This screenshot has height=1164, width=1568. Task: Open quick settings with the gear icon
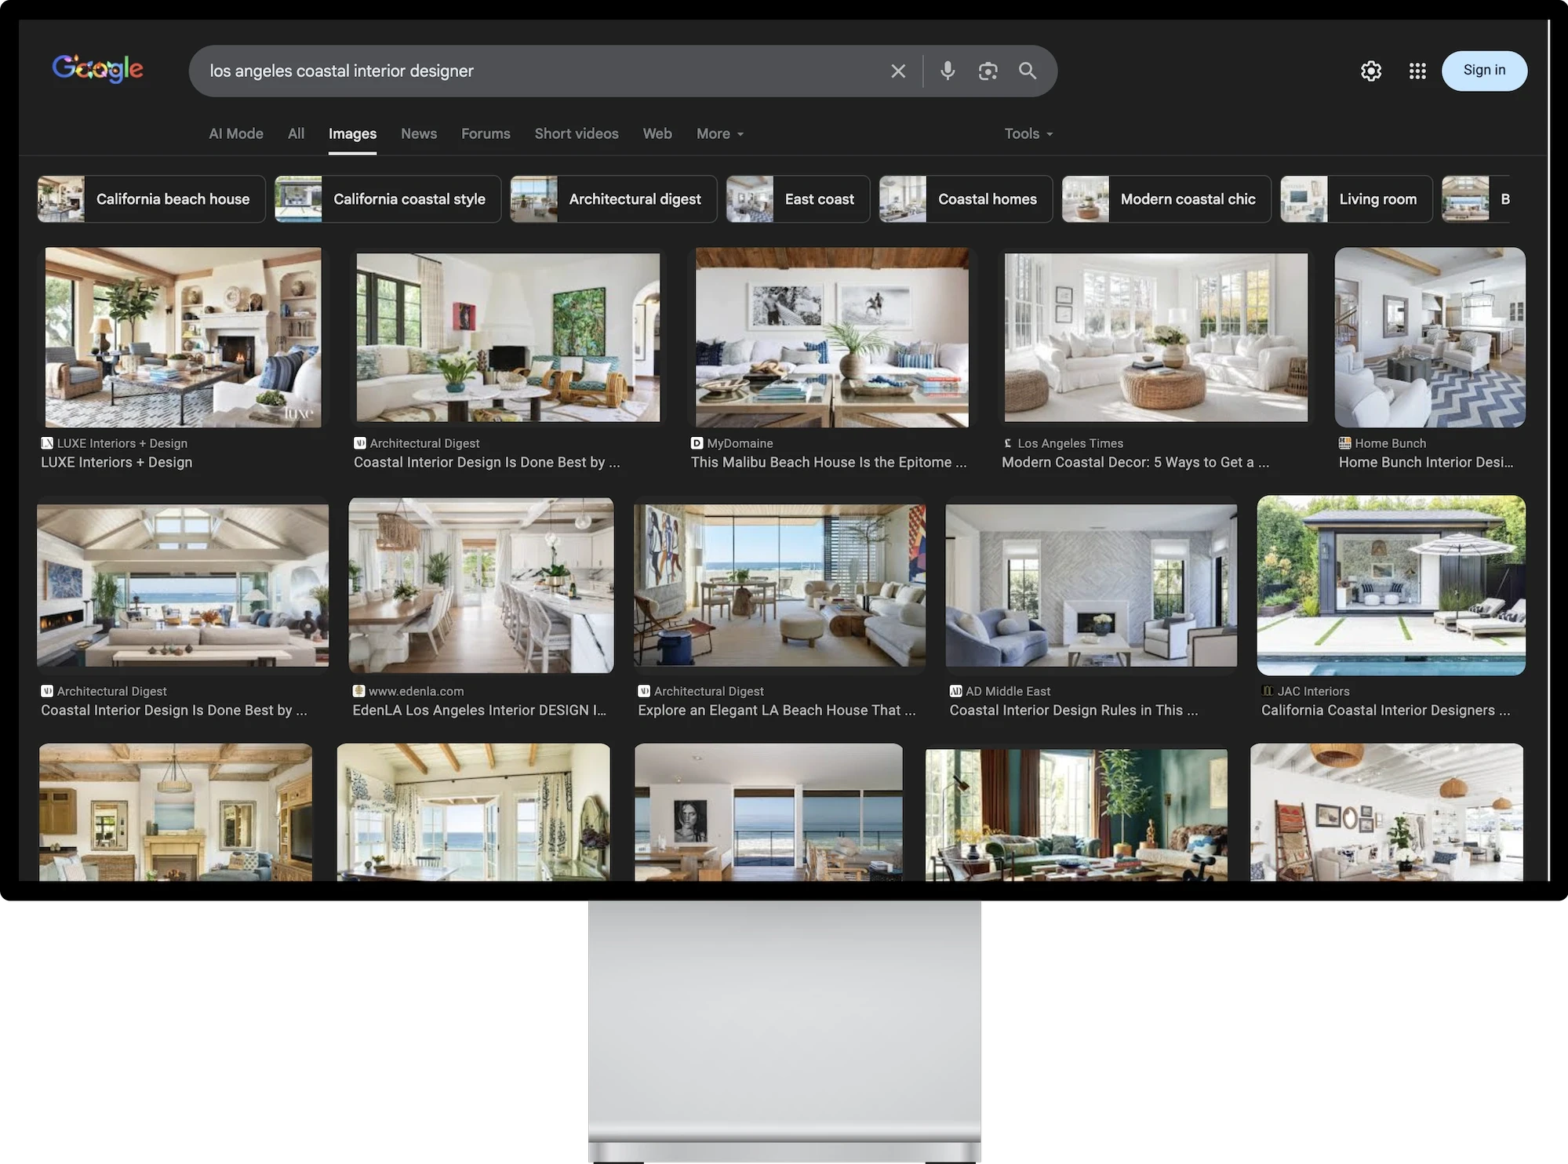pos(1370,71)
